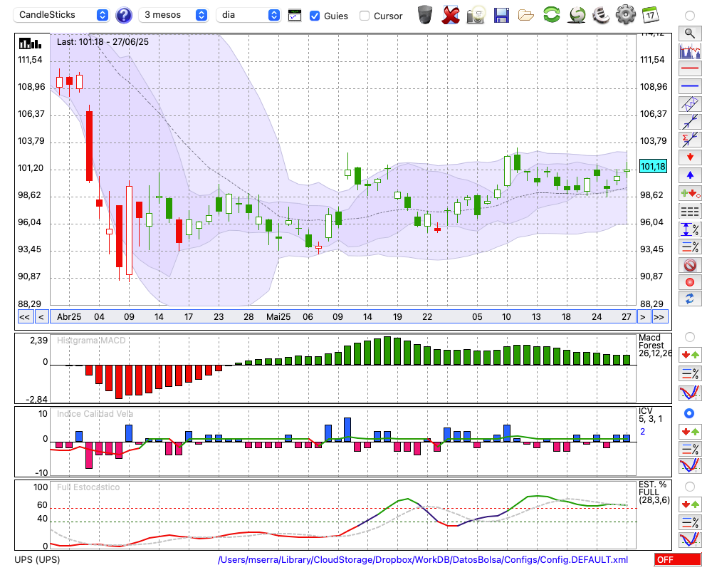Move the chart back one step with '<'
Image resolution: width=712 pixels, height=570 pixels.
pyautogui.click(x=41, y=317)
